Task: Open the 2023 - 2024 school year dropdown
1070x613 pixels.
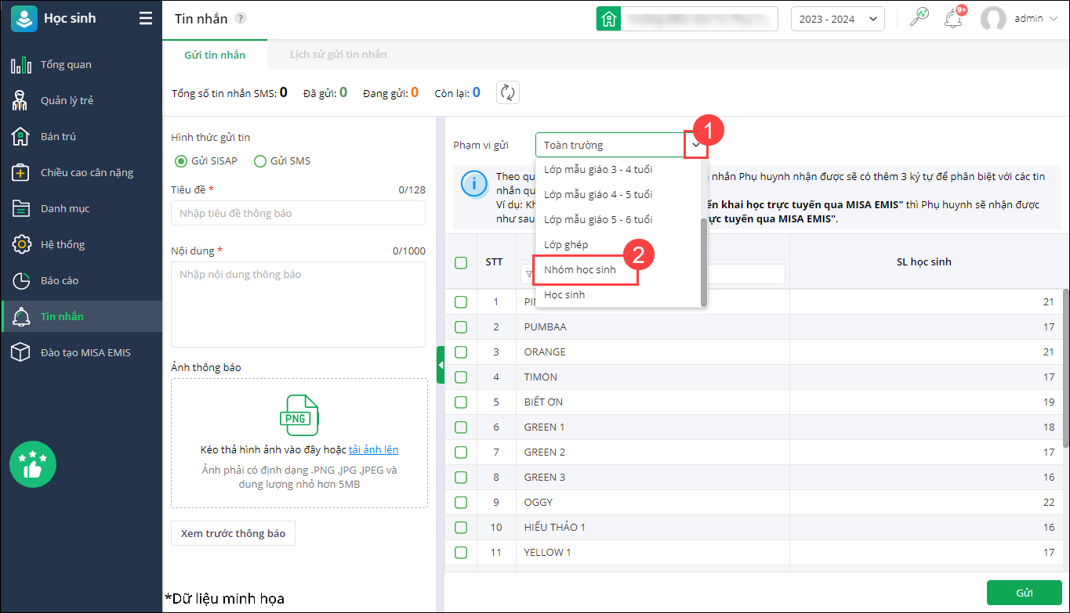Action: [x=838, y=19]
